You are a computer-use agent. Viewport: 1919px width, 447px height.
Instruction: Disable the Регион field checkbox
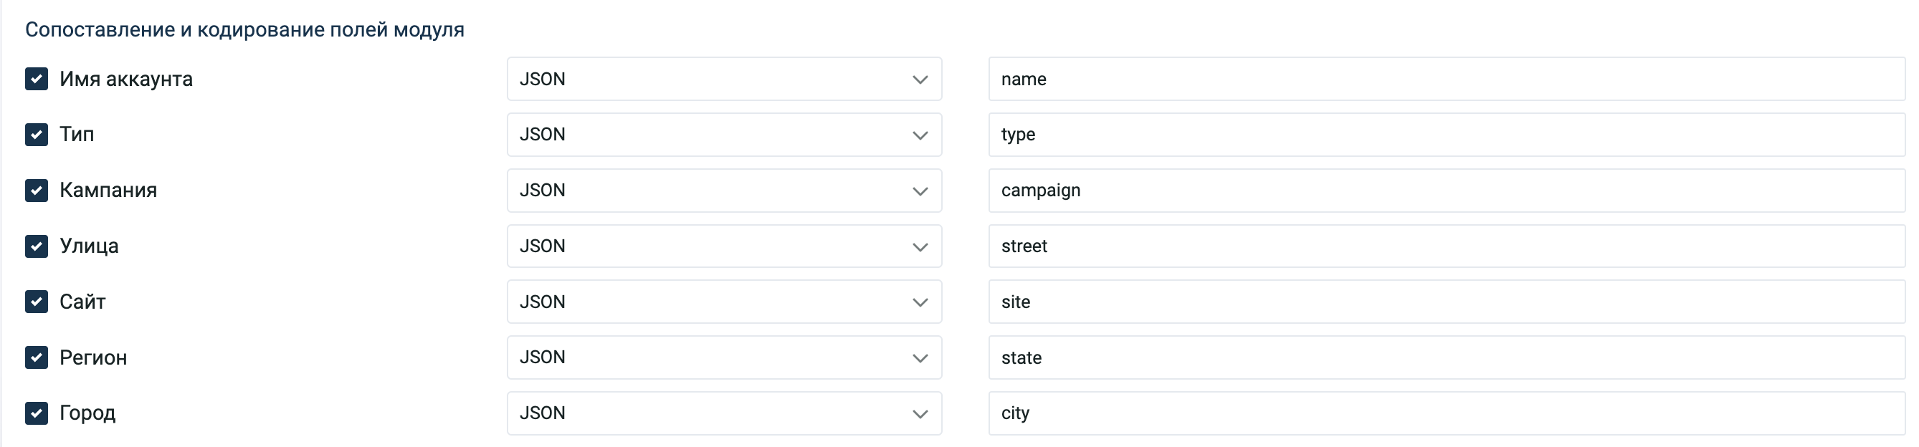tap(37, 357)
